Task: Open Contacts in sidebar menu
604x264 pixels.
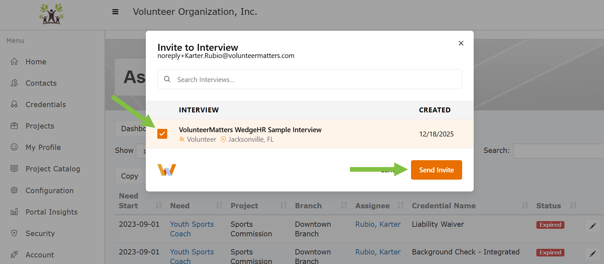Action: coord(41,83)
